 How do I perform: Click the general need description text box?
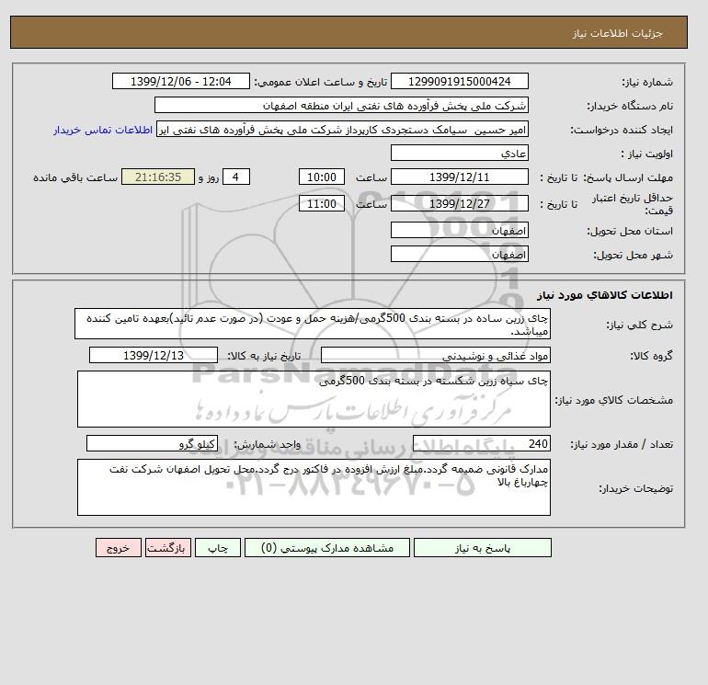tap(313, 324)
